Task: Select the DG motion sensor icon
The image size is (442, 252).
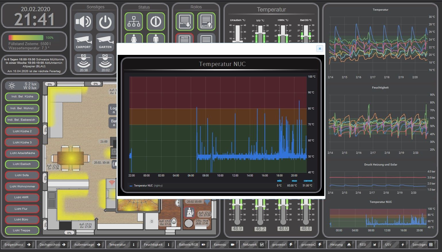Action: point(105,63)
